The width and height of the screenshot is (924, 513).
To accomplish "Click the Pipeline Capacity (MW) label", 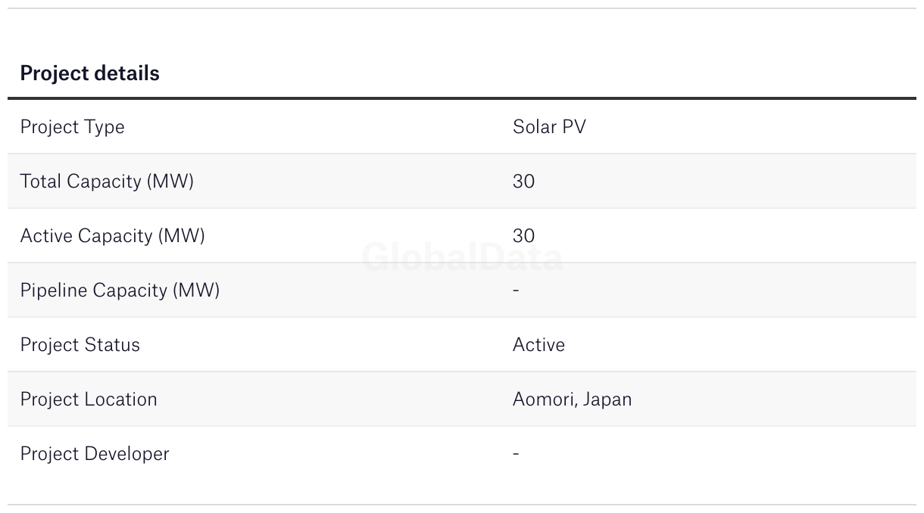I will click(x=120, y=291).
